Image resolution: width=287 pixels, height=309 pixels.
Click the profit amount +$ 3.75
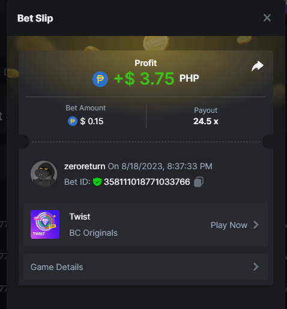pos(144,79)
